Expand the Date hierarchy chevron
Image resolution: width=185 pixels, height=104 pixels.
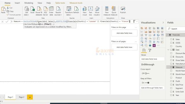pos(168,50)
